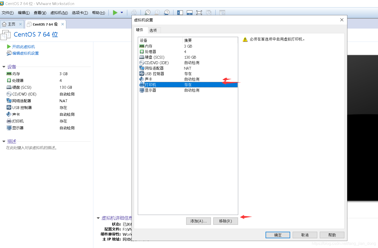Click the send Ctrl+Alt+Del toolbar icon
Screen dimensions: 378x248
point(134,13)
